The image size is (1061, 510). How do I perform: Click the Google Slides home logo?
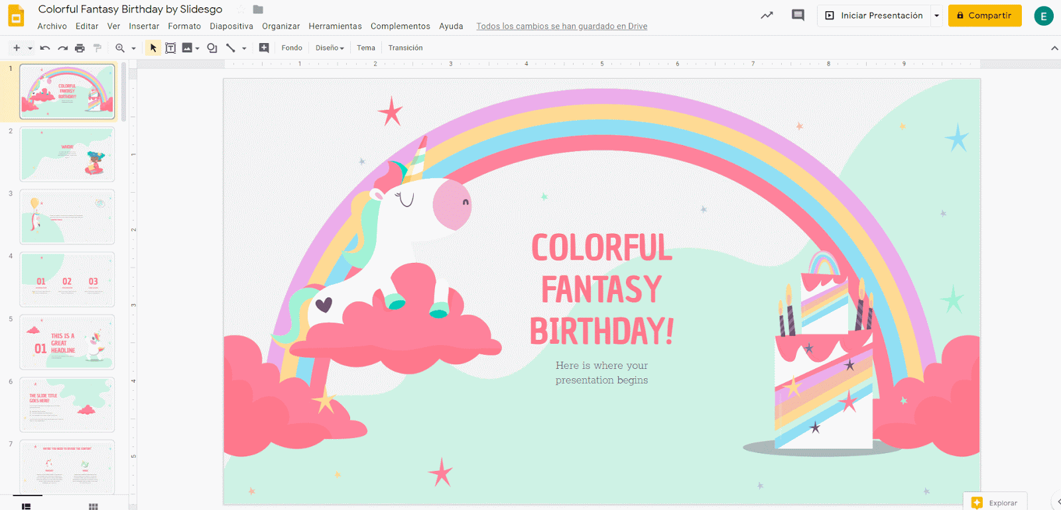(x=16, y=16)
